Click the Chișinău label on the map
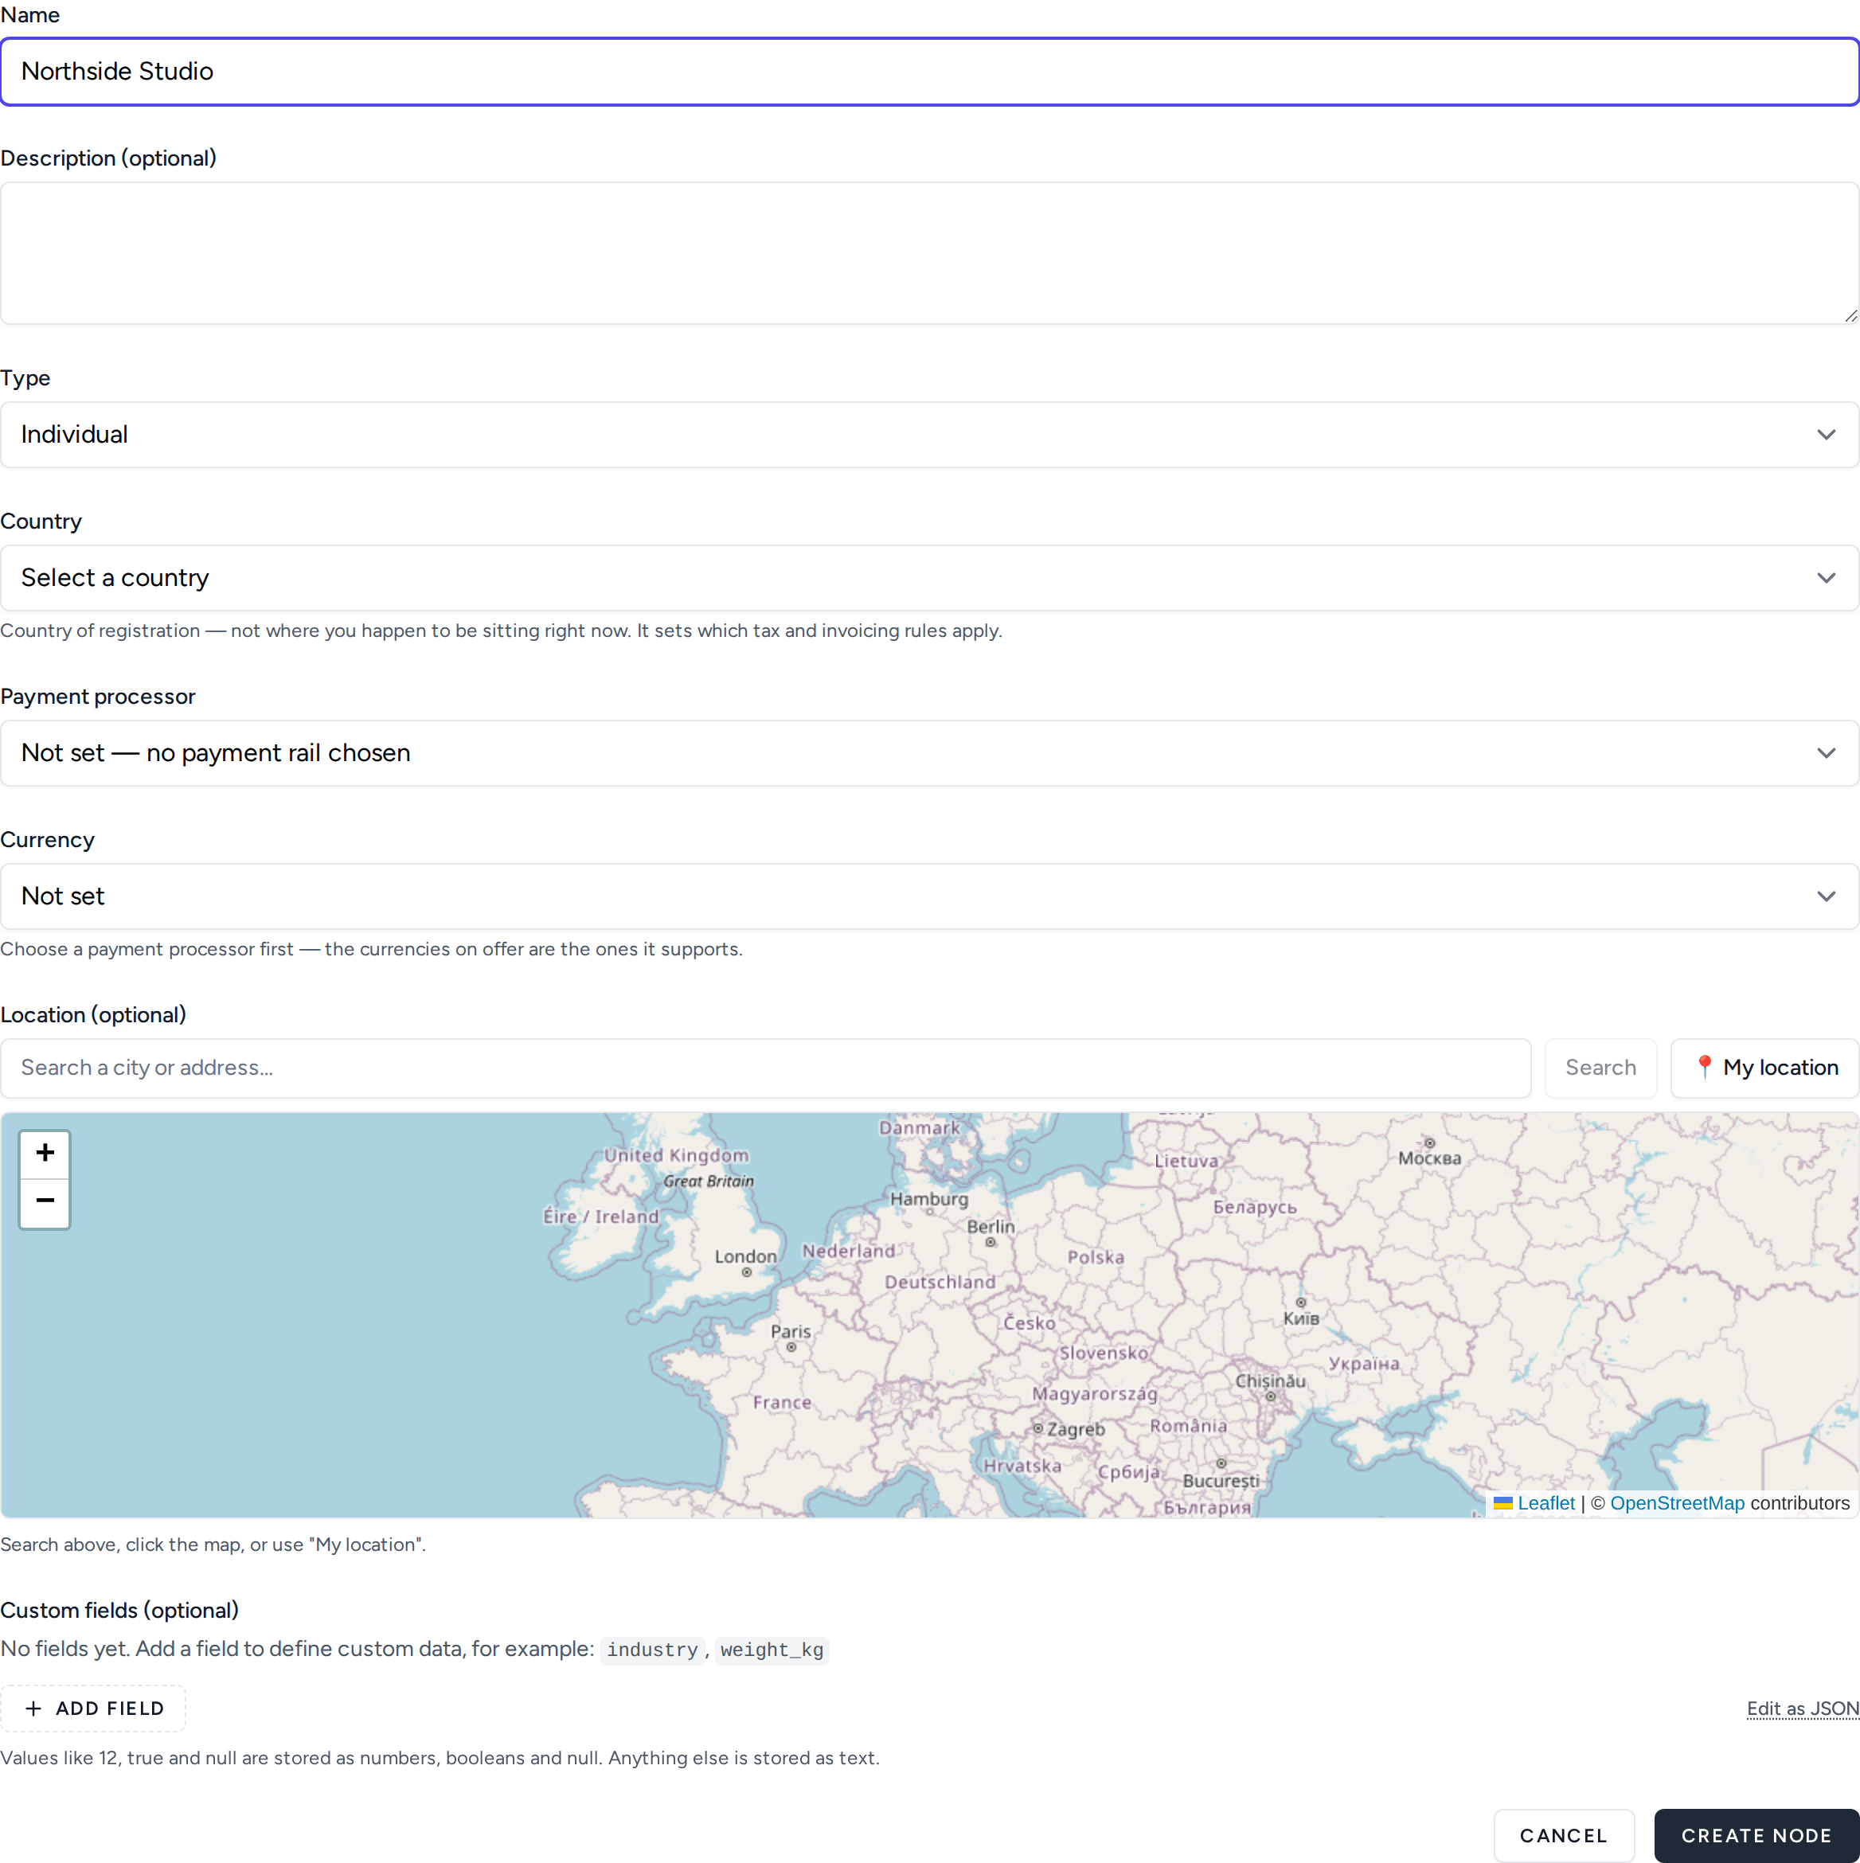The height and width of the screenshot is (1863, 1860). (x=1271, y=1381)
